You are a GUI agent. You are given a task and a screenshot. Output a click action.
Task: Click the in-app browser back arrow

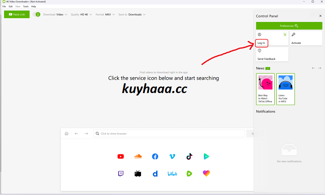(x=76, y=134)
